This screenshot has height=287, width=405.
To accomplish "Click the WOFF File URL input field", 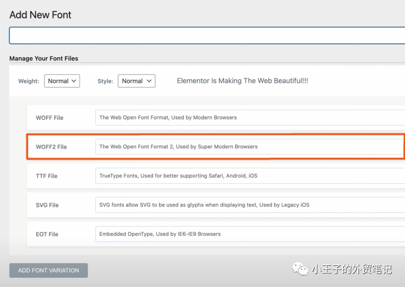I will coord(250,118).
